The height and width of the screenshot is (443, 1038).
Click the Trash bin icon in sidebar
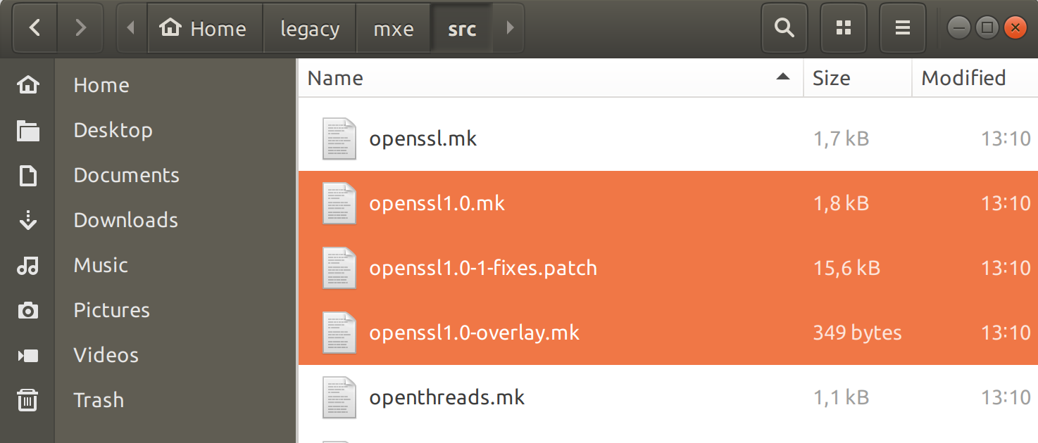[x=28, y=400]
